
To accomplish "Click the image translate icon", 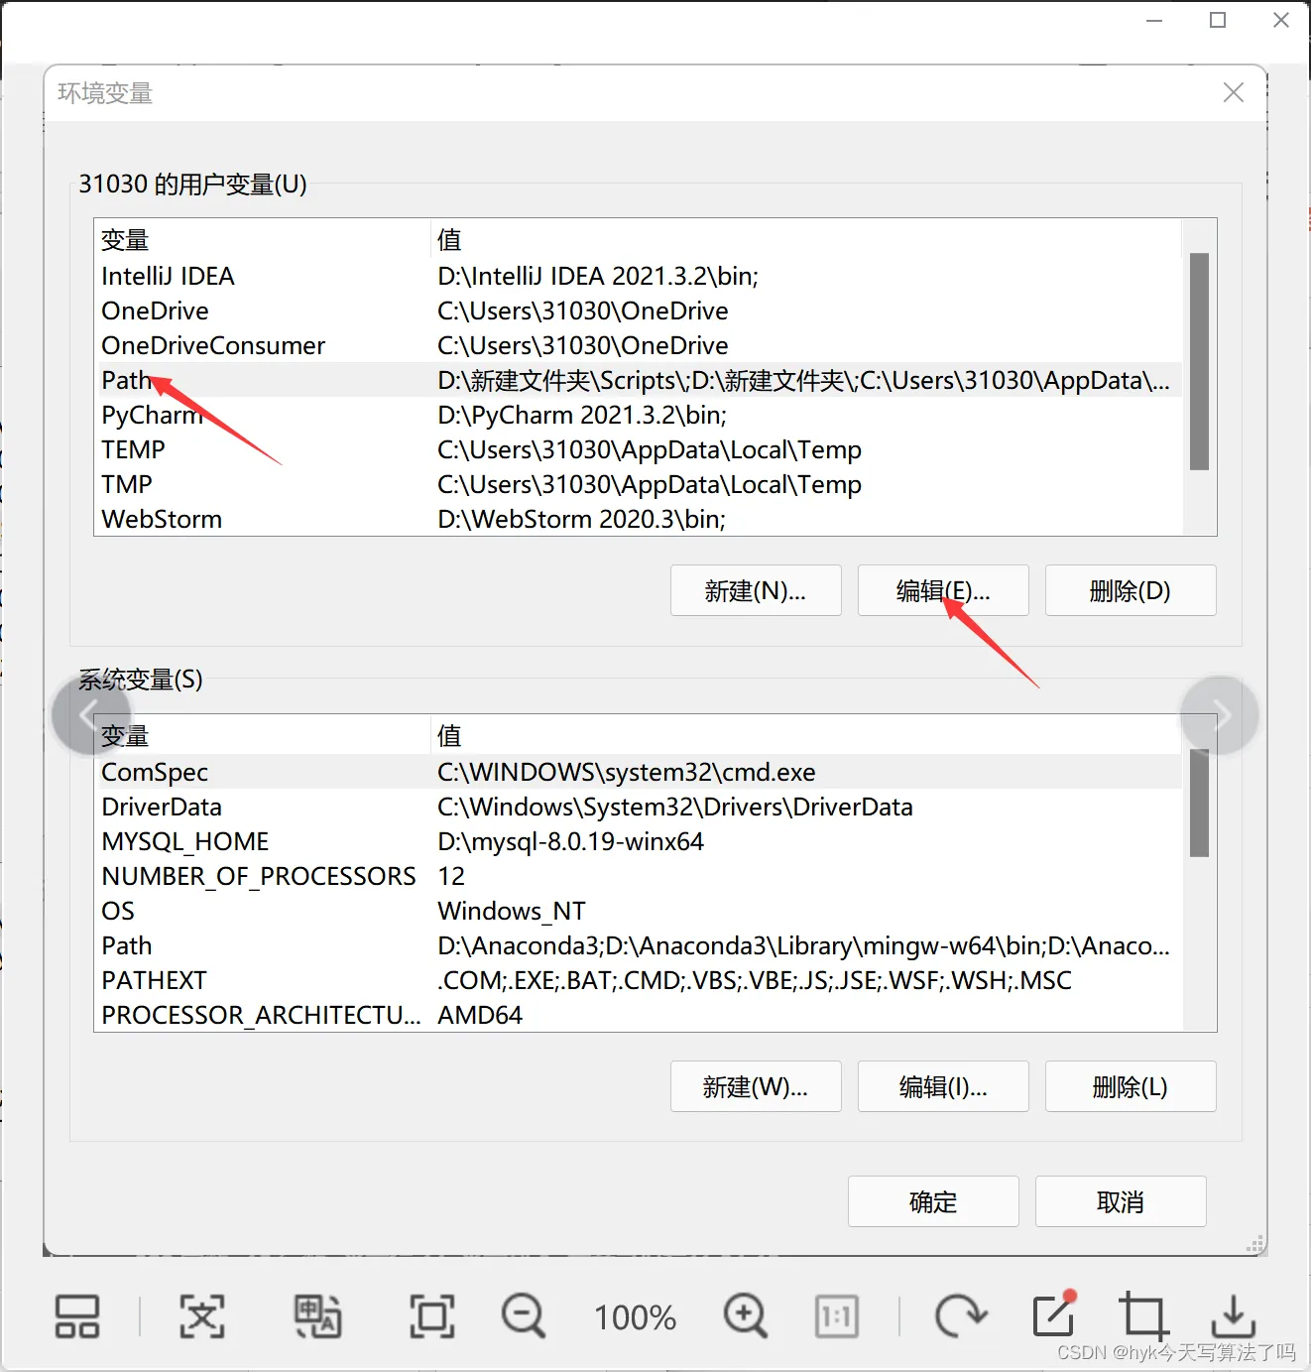I will 317,1316.
